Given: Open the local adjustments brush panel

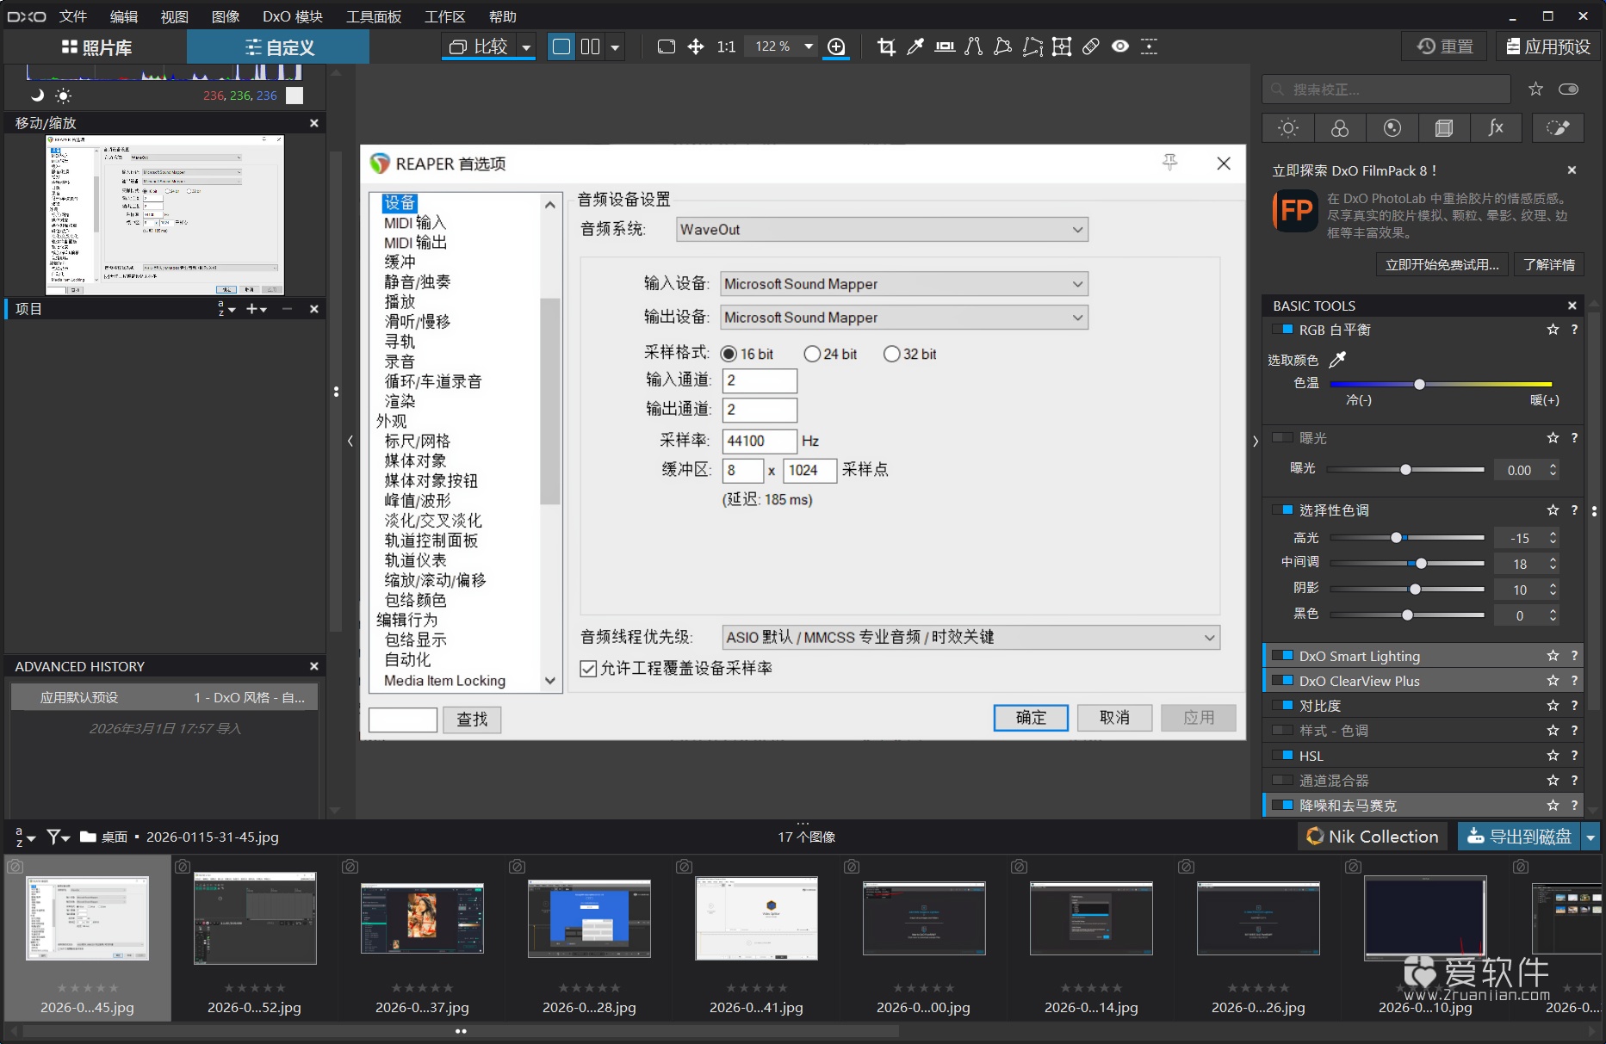Looking at the screenshot, I should 1558,127.
